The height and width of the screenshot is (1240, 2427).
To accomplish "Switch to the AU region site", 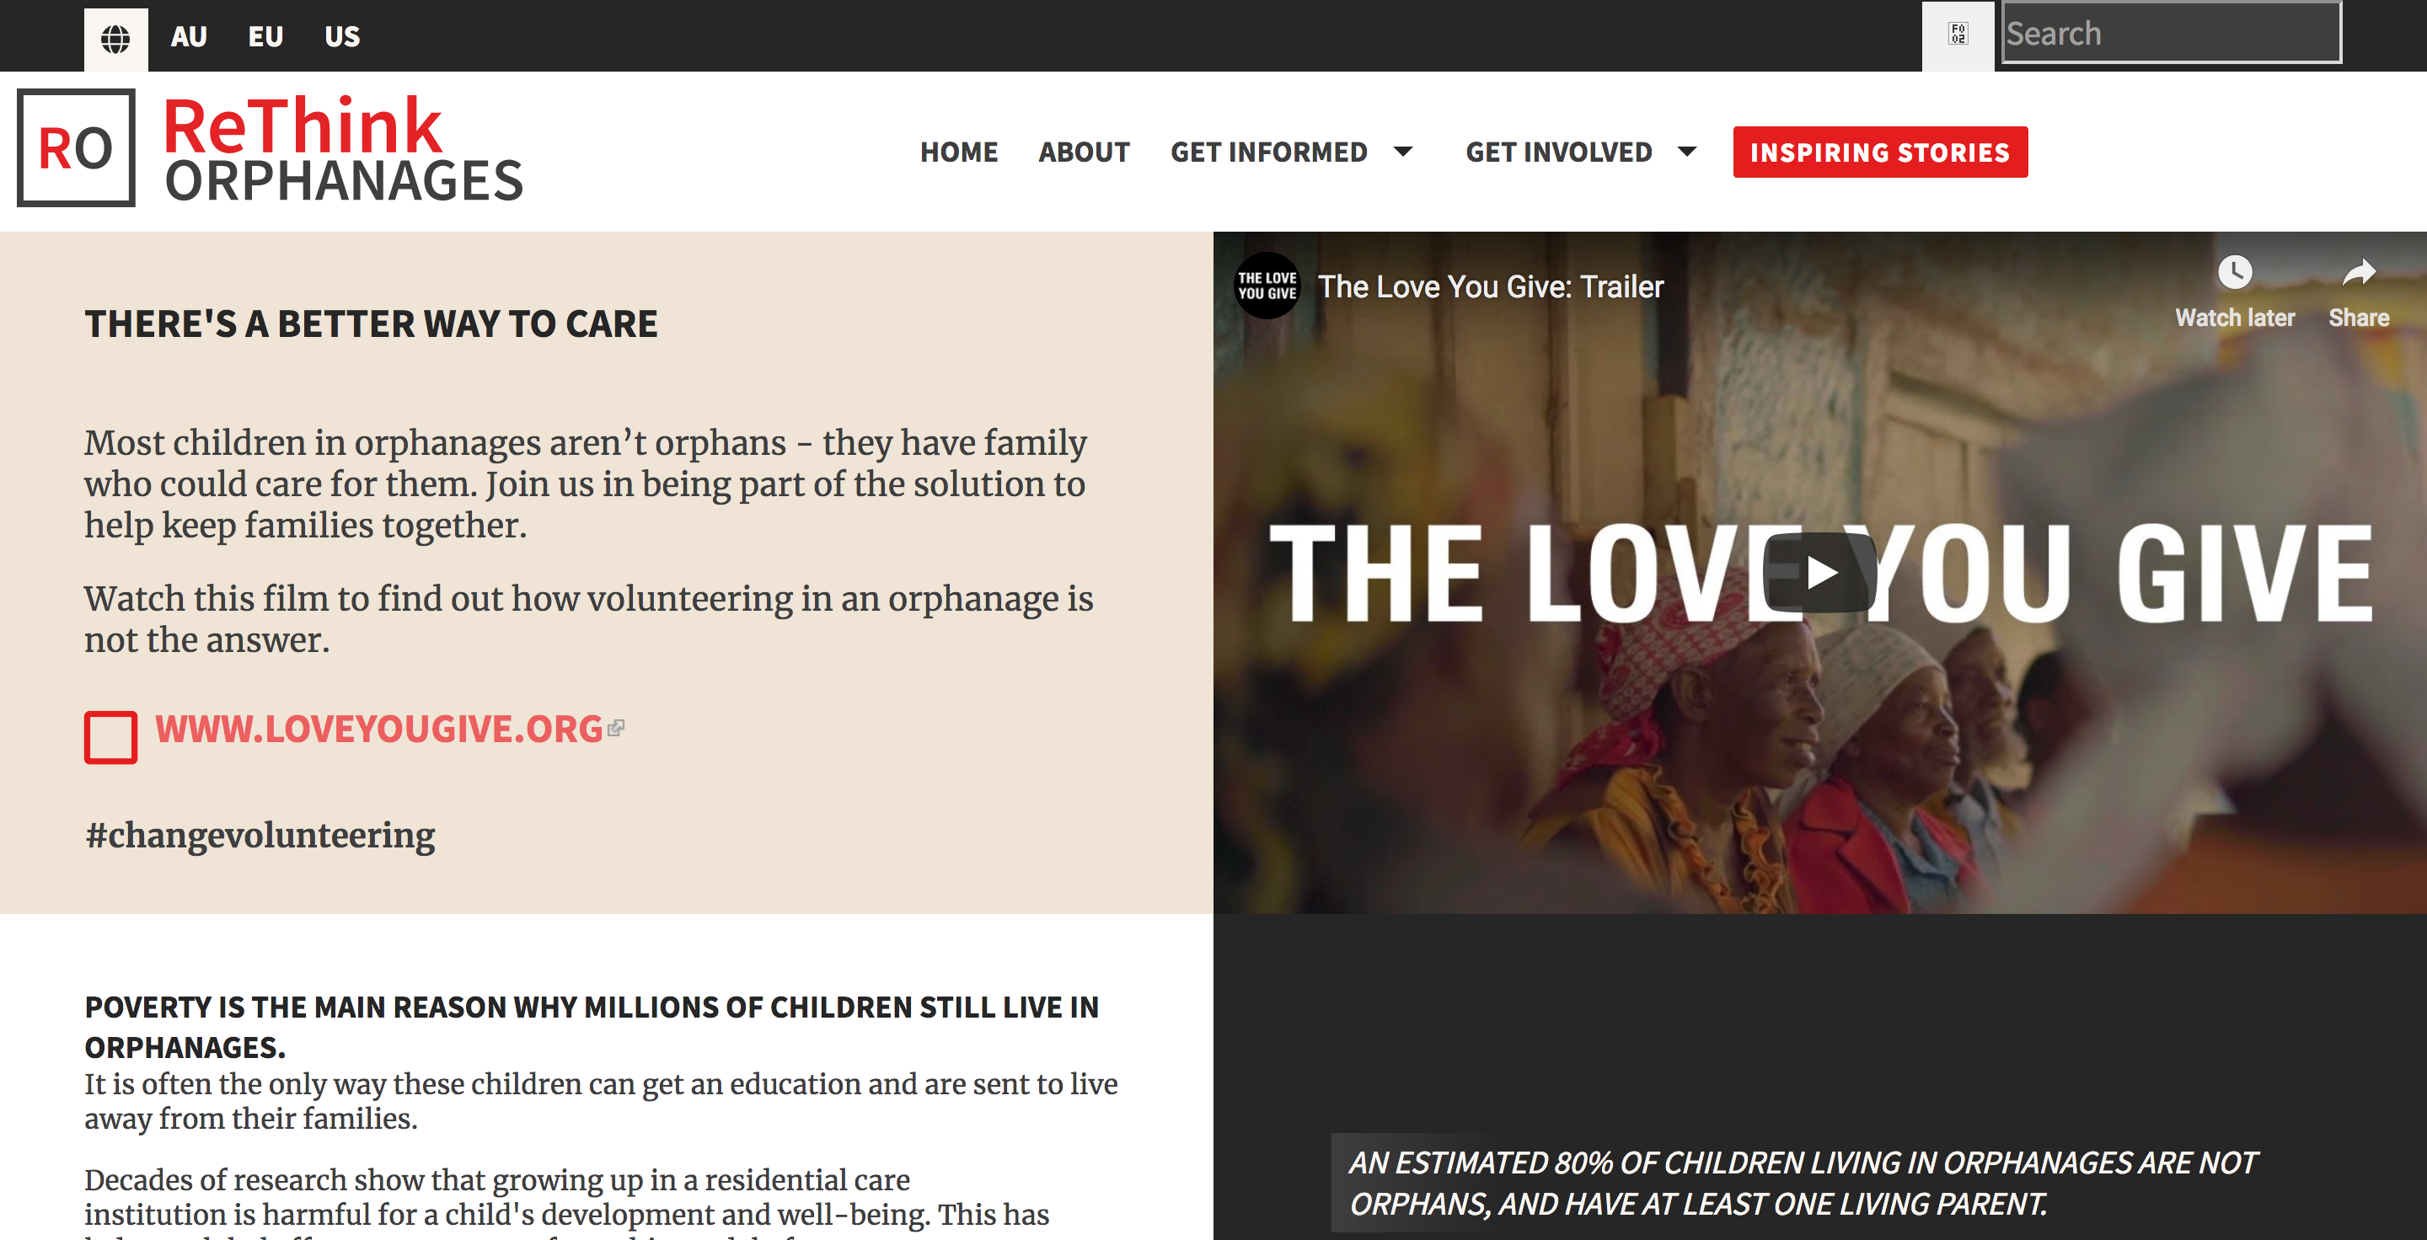I will (x=189, y=37).
